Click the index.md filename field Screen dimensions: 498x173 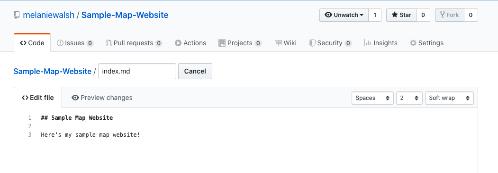coord(137,71)
